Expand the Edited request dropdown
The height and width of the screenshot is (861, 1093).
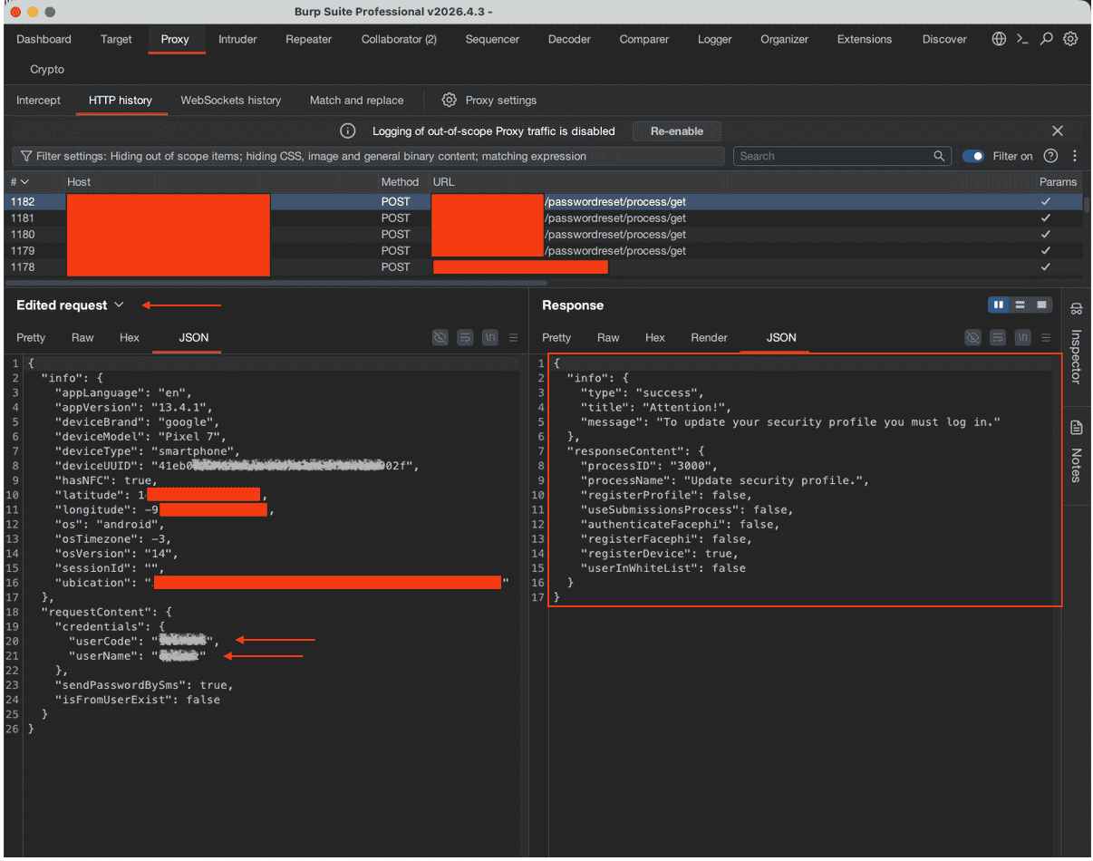click(x=119, y=305)
